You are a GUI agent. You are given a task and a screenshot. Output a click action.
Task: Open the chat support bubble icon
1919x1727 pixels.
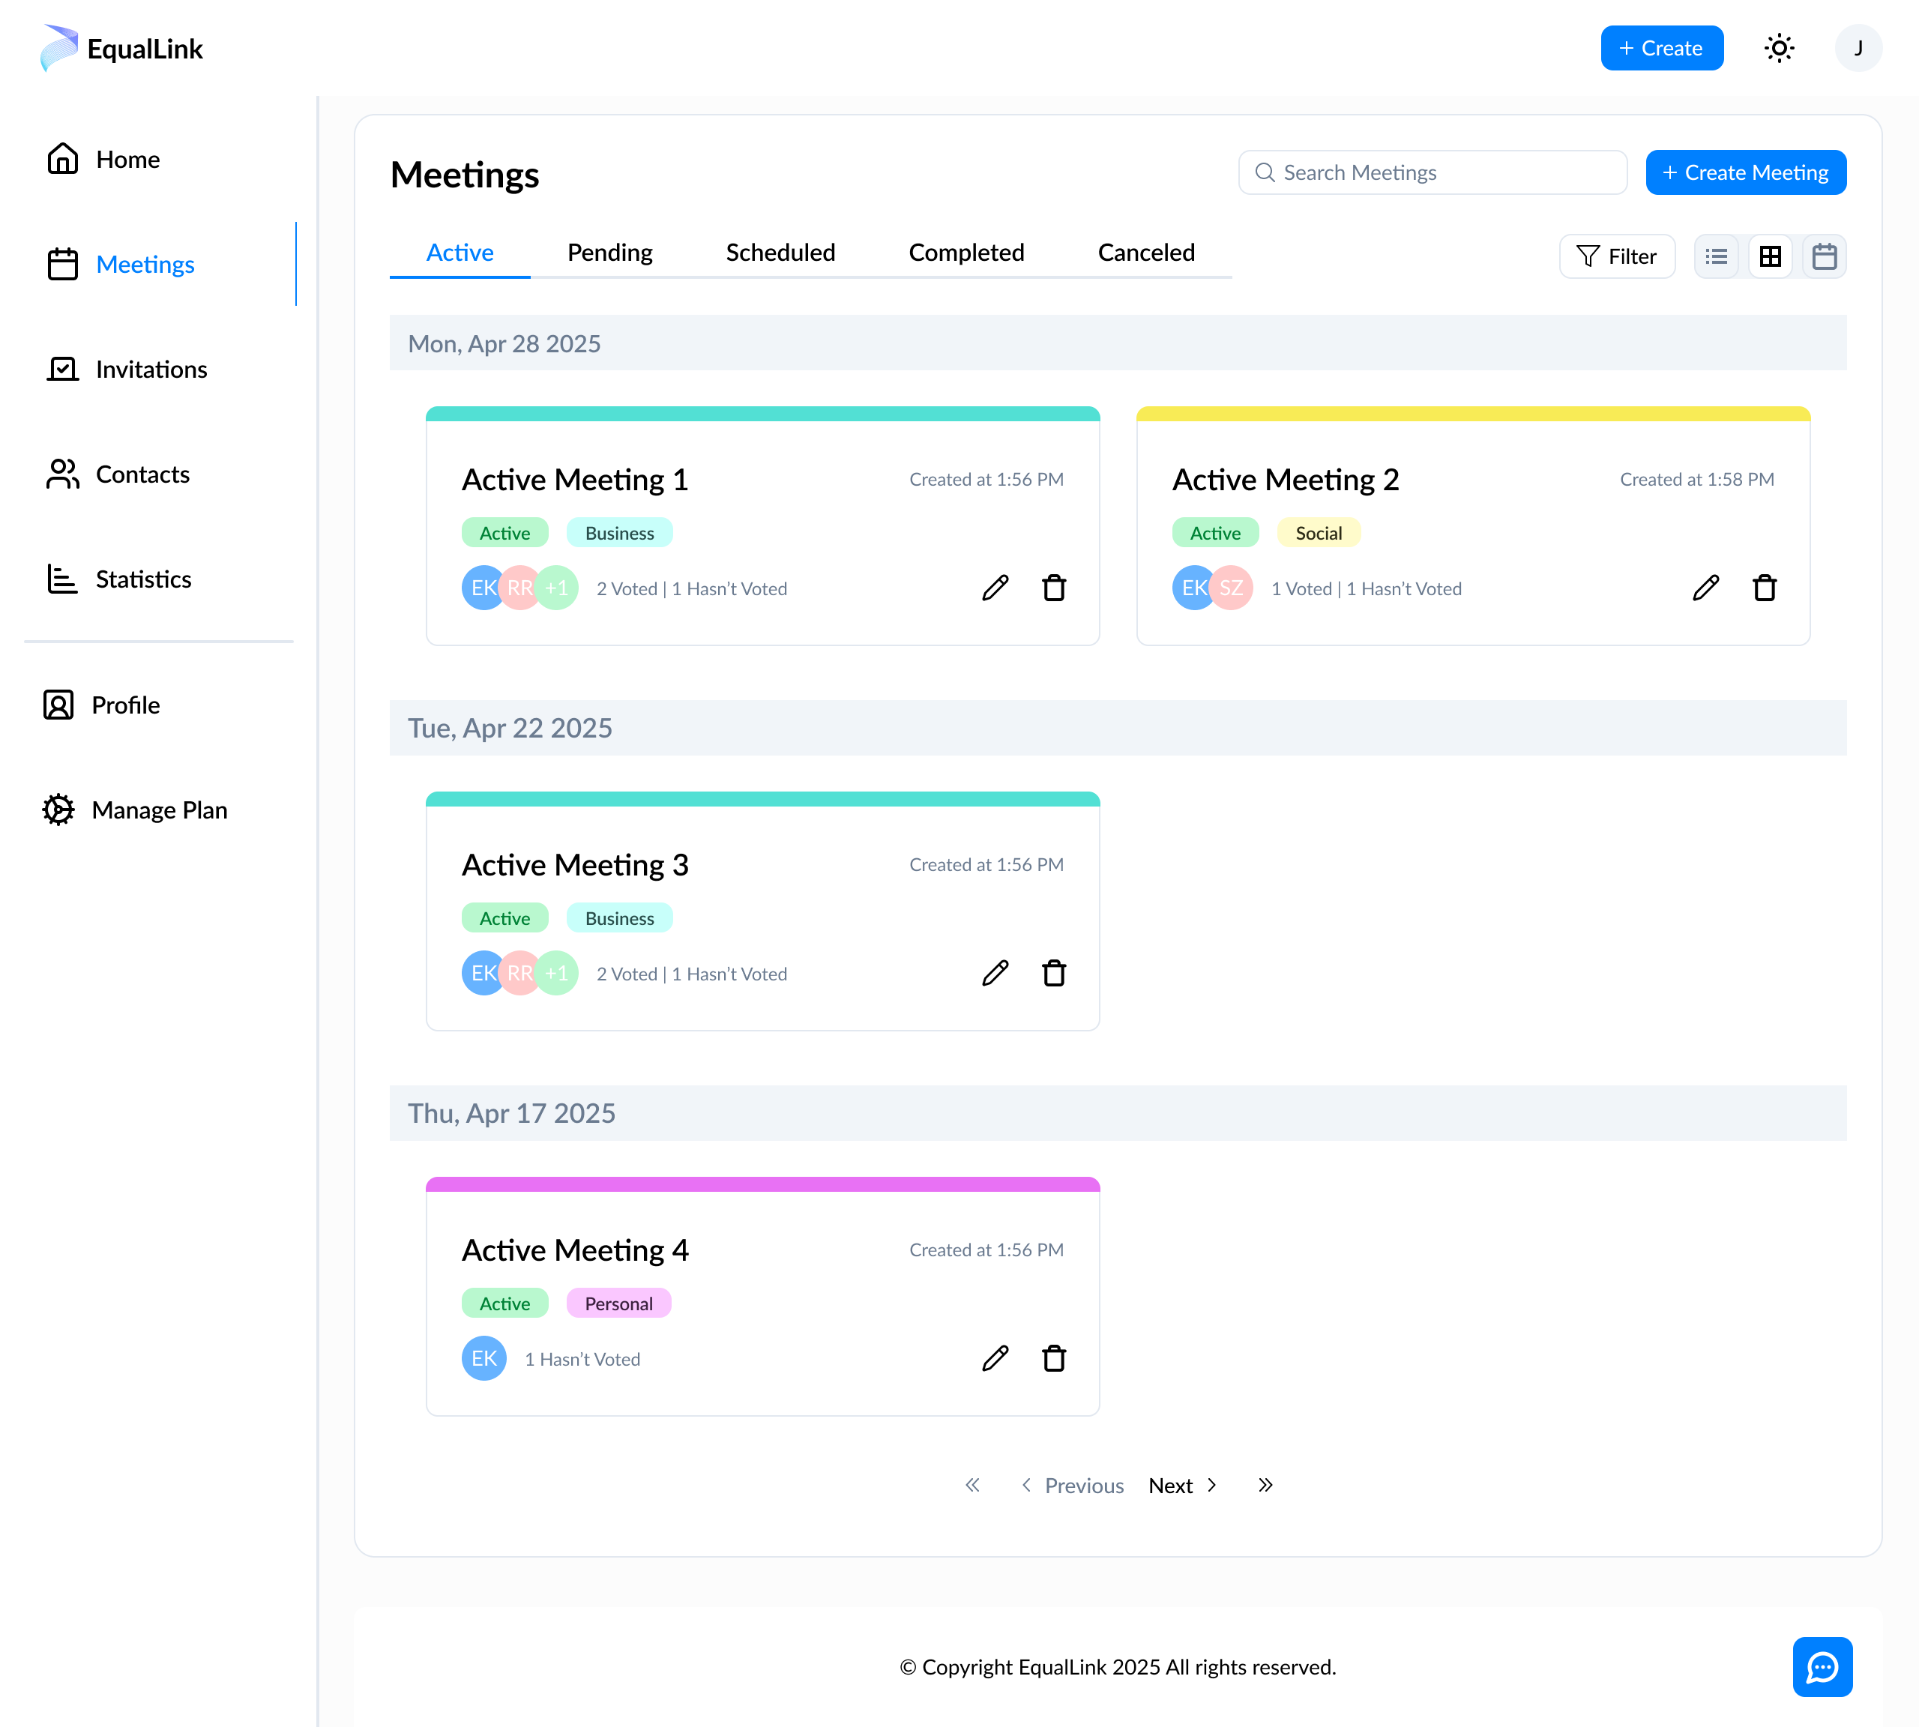1822,1666
